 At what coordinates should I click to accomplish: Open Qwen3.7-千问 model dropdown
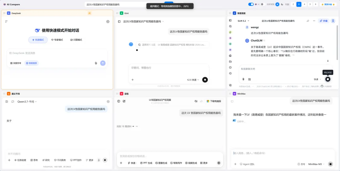27,102
